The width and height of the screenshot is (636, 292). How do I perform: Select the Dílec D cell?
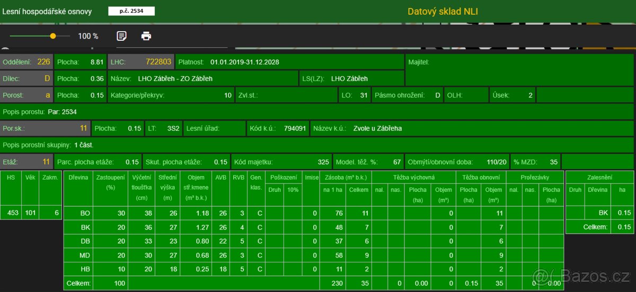[x=26, y=78]
